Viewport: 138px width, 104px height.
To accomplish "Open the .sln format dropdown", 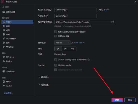I will [106, 10].
